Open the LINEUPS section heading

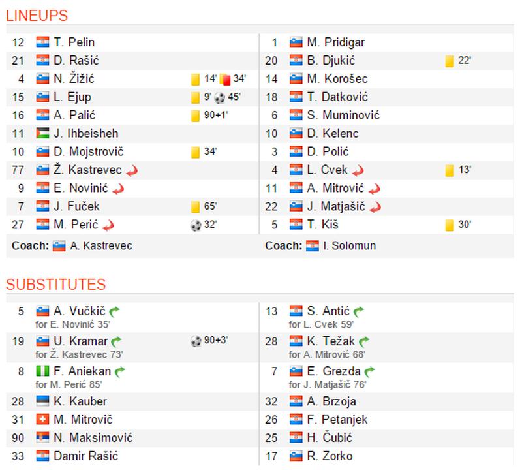37,16
